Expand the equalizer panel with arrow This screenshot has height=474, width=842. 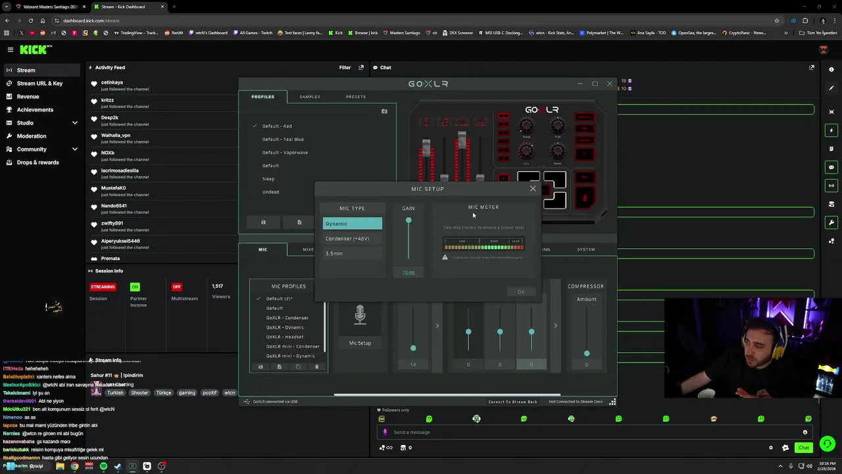pyautogui.click(x=555, y=325)
